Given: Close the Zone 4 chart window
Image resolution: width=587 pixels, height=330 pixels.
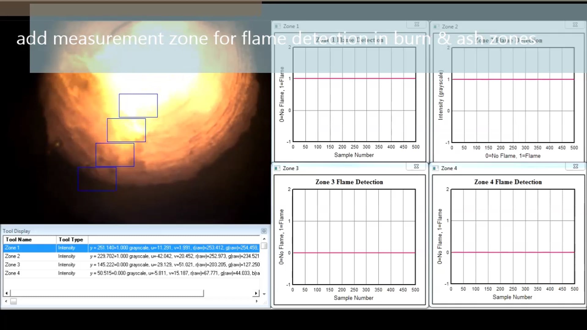Looking at the screenshot, I should pyautogui.click(x=575, y=166).
